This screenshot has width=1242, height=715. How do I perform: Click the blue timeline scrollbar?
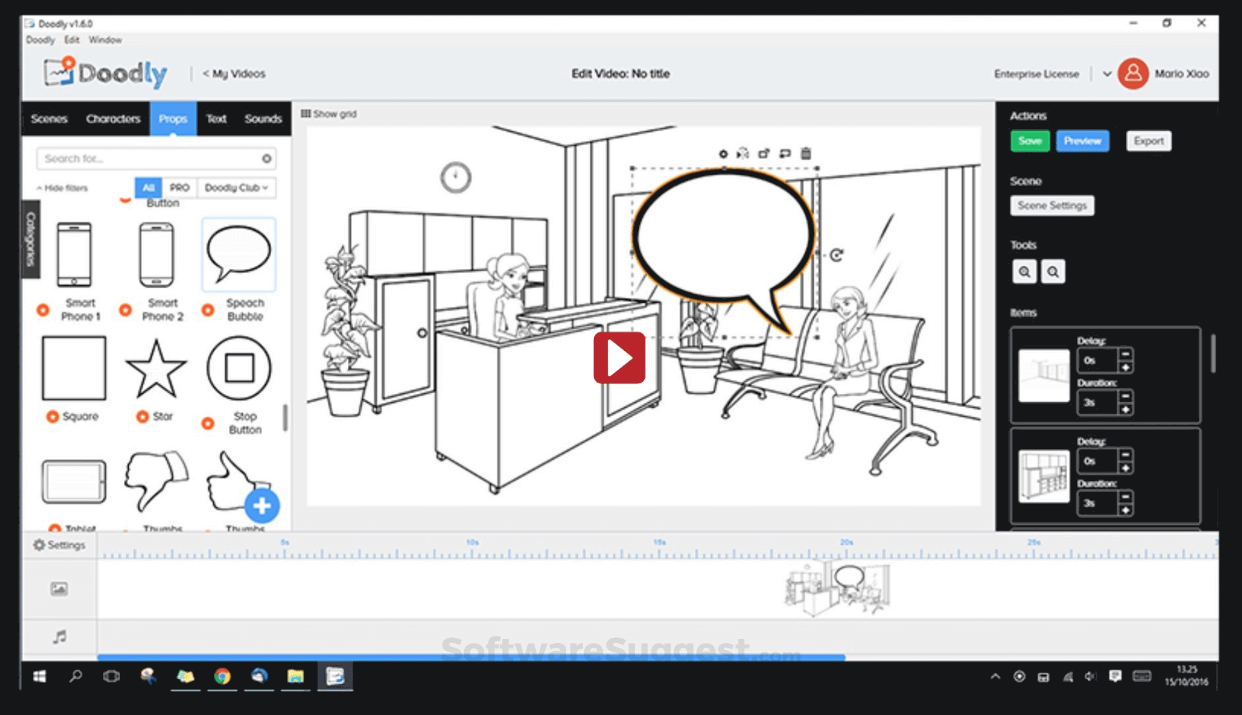pyautogui.click(x=471, y=657)
